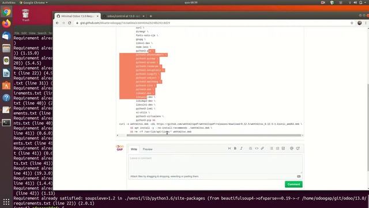Open the Chrome profile avatar

point(359,23)
